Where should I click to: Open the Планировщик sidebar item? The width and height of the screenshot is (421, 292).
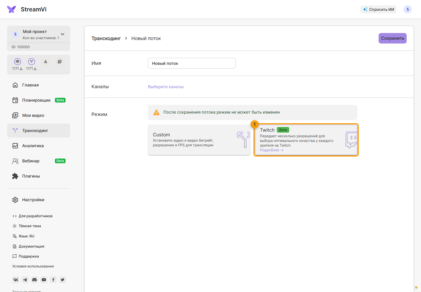coord(39,100)
